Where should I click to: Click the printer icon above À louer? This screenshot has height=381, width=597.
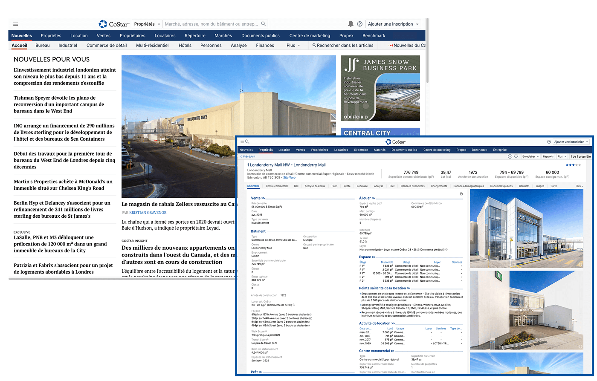click(461, 194)
